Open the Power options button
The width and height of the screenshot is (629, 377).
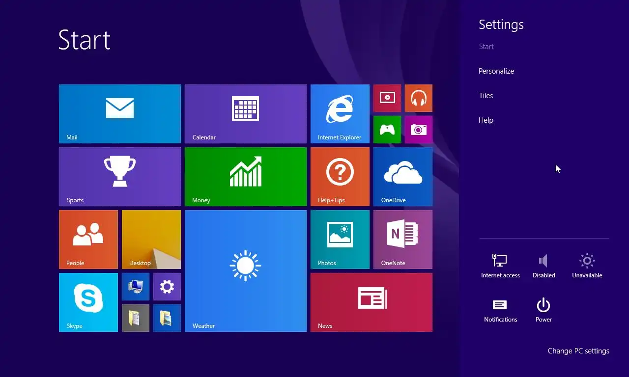tap(543, 310)
